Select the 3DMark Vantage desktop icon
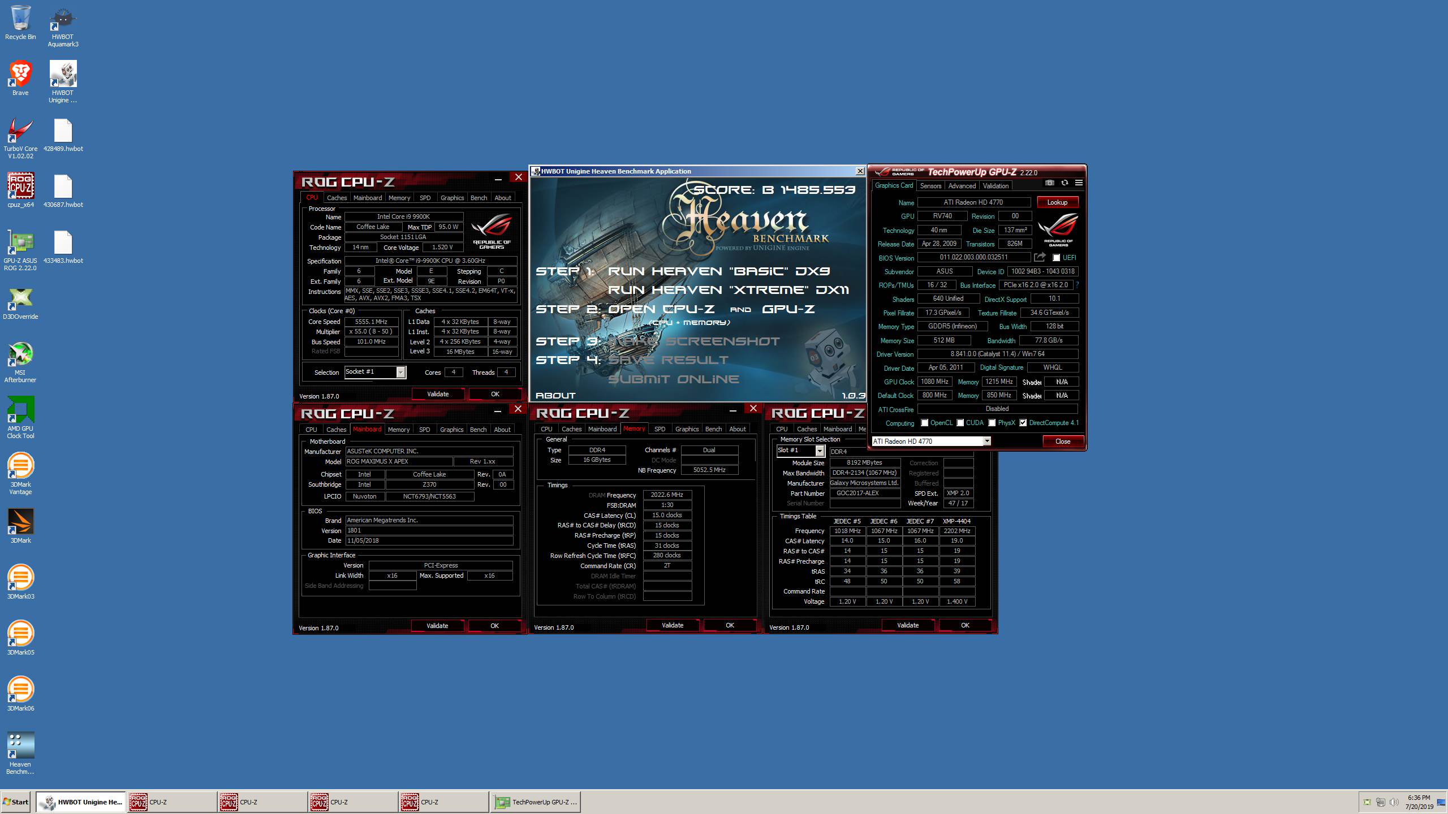1448x814 pixels. [20, 474]
